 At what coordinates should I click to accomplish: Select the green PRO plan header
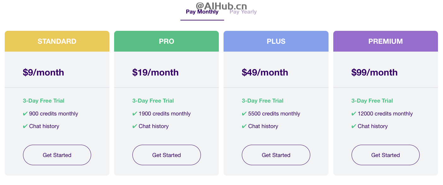[166, 41]
